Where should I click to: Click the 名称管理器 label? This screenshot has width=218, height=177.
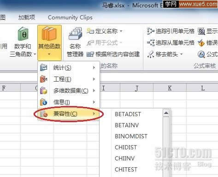pos(75,50)
